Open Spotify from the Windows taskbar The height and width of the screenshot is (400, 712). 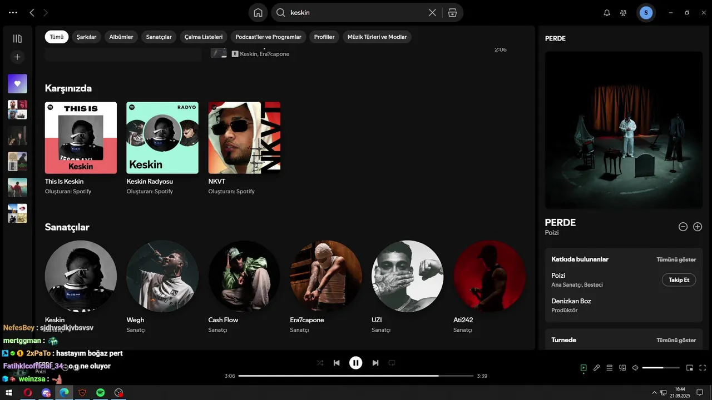(101, 393)
